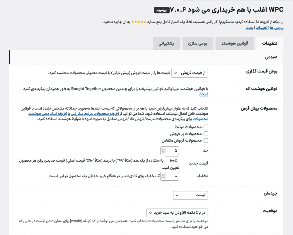
Task: Decrease the حد value with down arrow
Action: point(163,152)
